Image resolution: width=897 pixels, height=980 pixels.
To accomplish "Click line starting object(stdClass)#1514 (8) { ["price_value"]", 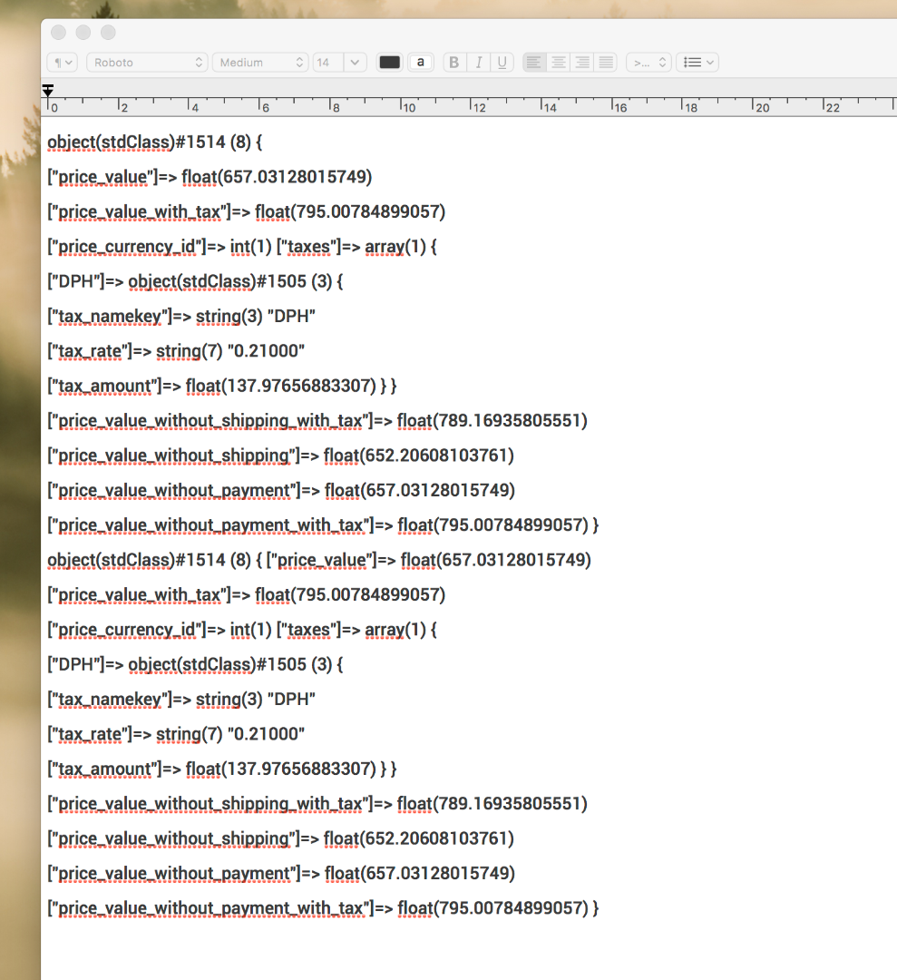I will pos(319,559).
